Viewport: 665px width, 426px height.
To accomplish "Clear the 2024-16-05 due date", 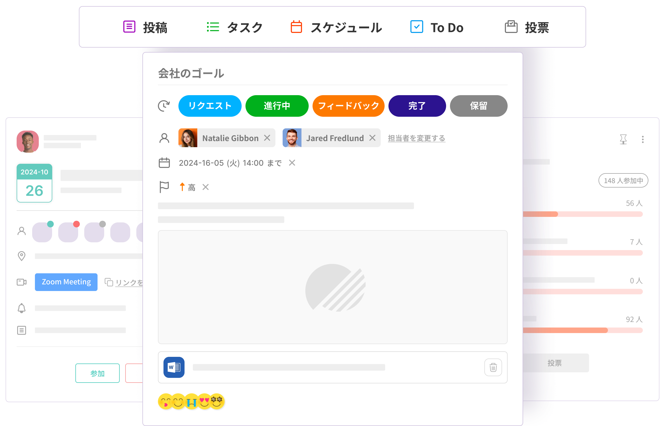I will click(x=292, y=163).
